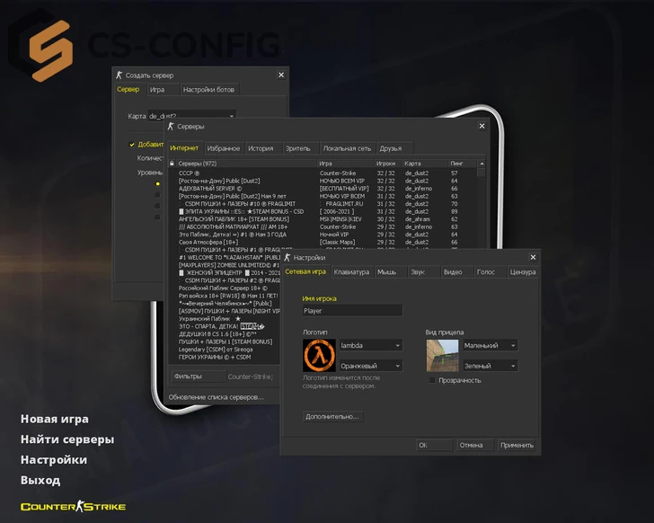Switch to the Клавиатура settings tab
The image size is (654, 523).
[350, 271]
